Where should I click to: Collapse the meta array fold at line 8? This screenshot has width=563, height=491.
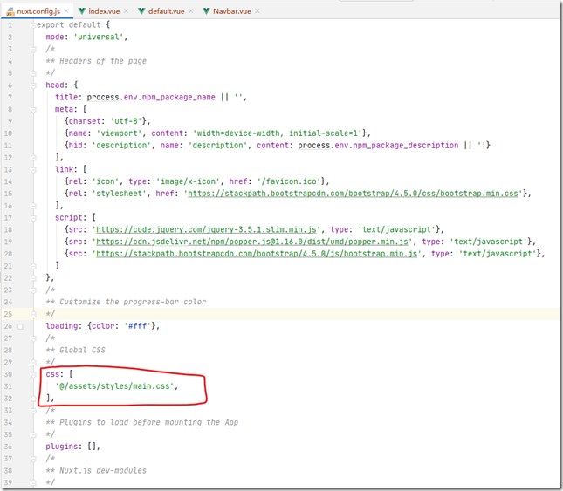click(33, 109)
